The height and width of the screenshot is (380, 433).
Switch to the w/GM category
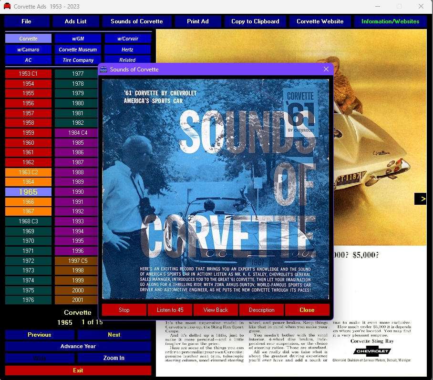[78, 39]
